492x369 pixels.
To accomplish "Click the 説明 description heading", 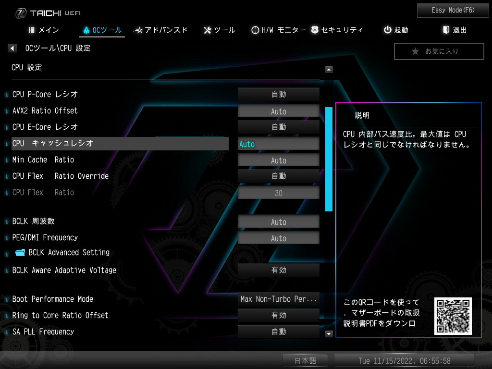I will click(362, 115).
